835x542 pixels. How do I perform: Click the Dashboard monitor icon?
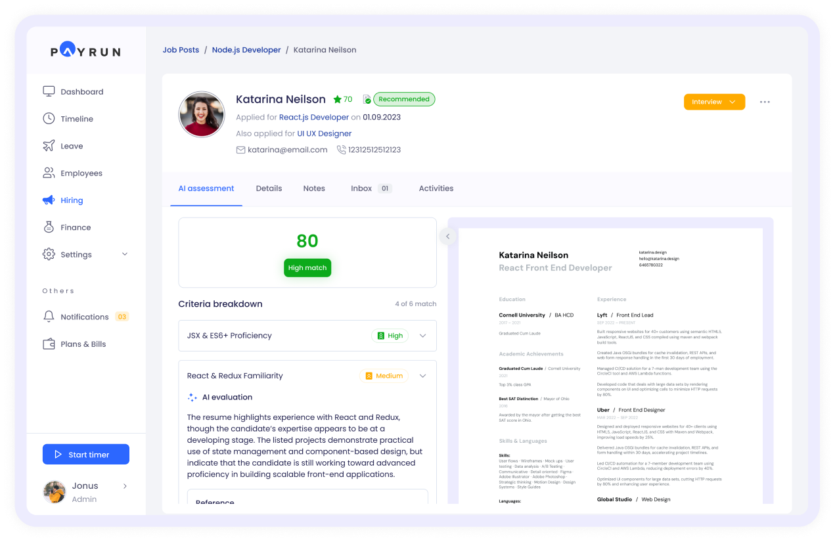pos(49,91)
